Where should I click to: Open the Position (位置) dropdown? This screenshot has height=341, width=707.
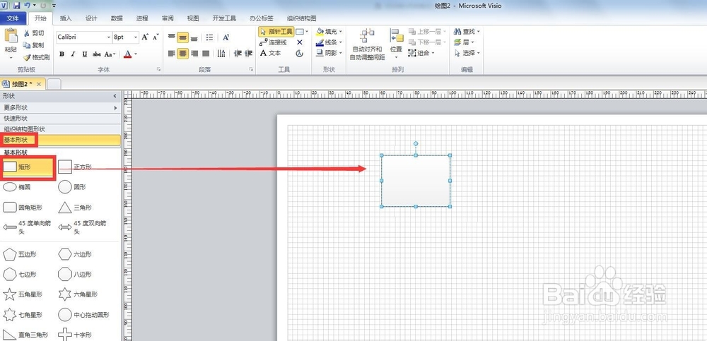click(x=397, y=44)
